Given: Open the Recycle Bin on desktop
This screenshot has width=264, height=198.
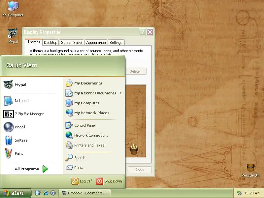Looking at the screenshot, I should pyautogui.click(x=250, y=170).
